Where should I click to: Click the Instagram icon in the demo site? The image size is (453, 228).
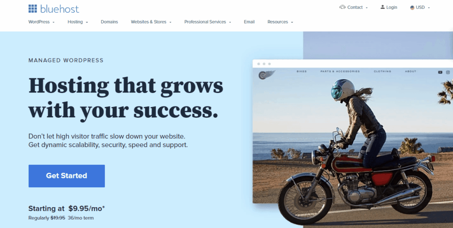point(448,72)
